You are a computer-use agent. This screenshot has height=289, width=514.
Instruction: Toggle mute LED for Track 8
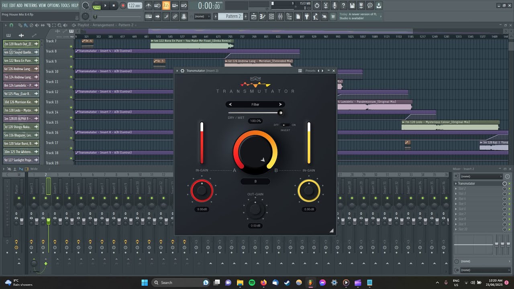[71, 57]
